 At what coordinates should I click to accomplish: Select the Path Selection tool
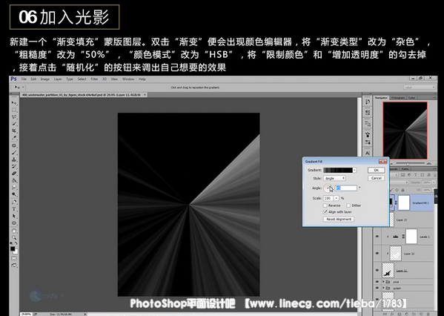coord(14,217)
